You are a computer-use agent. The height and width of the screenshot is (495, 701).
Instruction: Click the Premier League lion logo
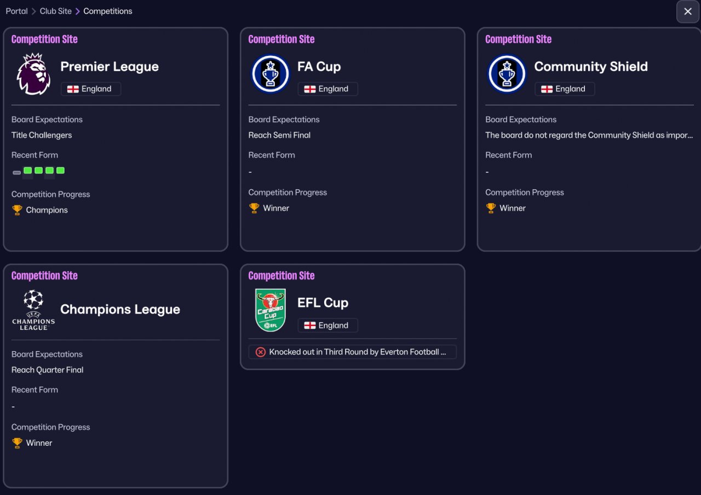tap(33, 74)
